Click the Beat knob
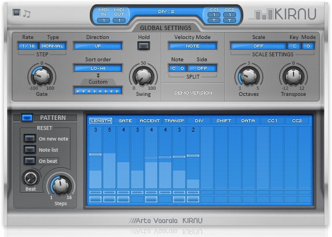The width and height of the screenshot is (332, 237). (31, 178)
